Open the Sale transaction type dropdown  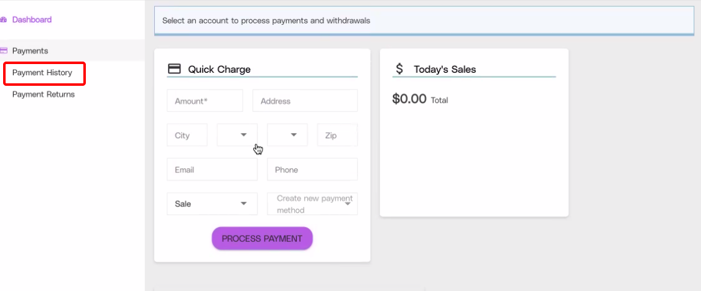[211, 204]
